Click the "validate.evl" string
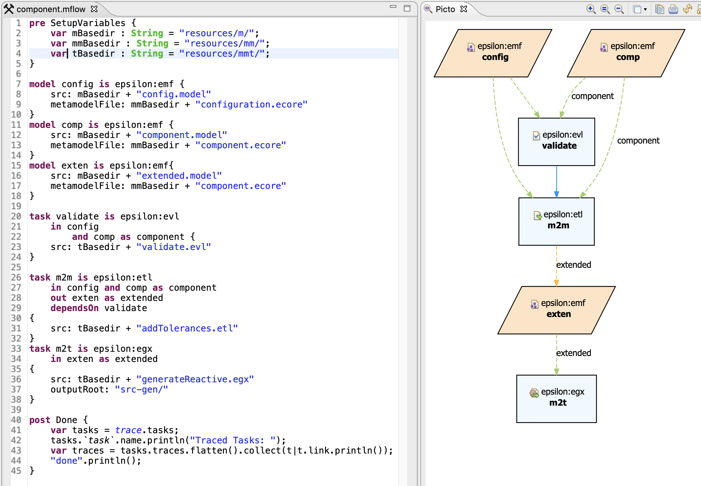This screenshot has width=701, height=486. click(174, 247)
